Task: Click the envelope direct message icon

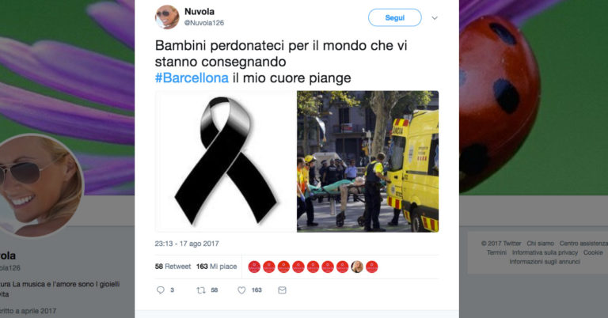Action: pos(283,290)
